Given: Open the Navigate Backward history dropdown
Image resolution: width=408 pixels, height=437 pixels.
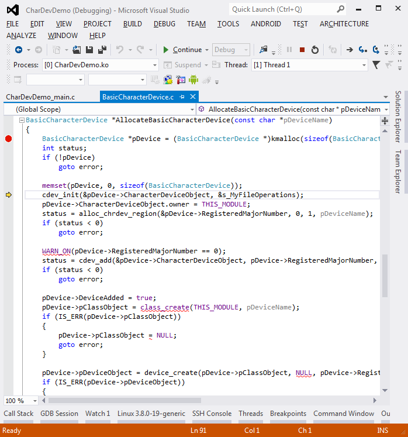Looking at the screenshot, I should (29, 50).
